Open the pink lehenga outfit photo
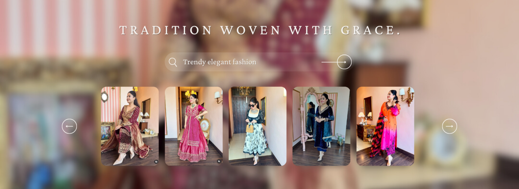Screen dimensions: 519x189 click(x=194, y=126)
